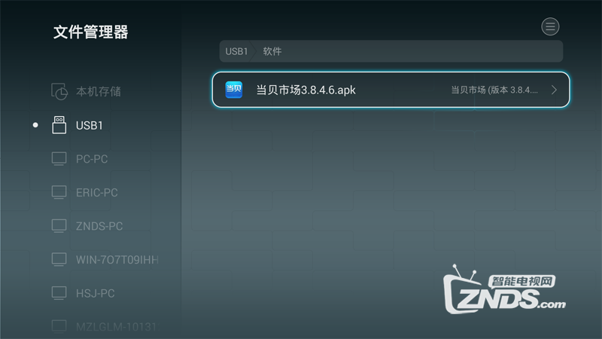The image size is (602, 339).
Task: Click the USB1 drive icon
Action: coord(59,125)
